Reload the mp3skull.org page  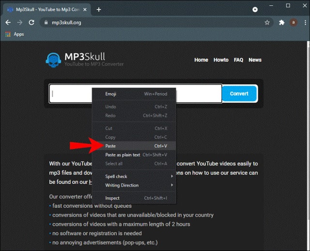(31, 22)
